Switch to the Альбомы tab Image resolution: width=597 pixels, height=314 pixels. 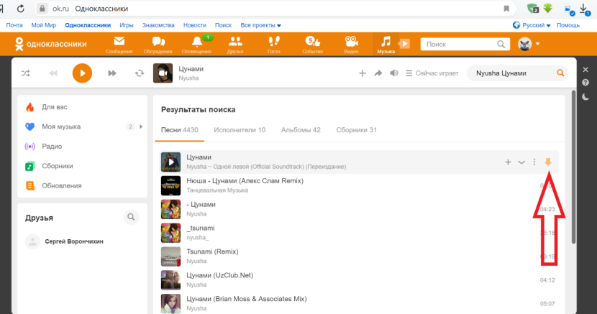click(x=301, y=130)
